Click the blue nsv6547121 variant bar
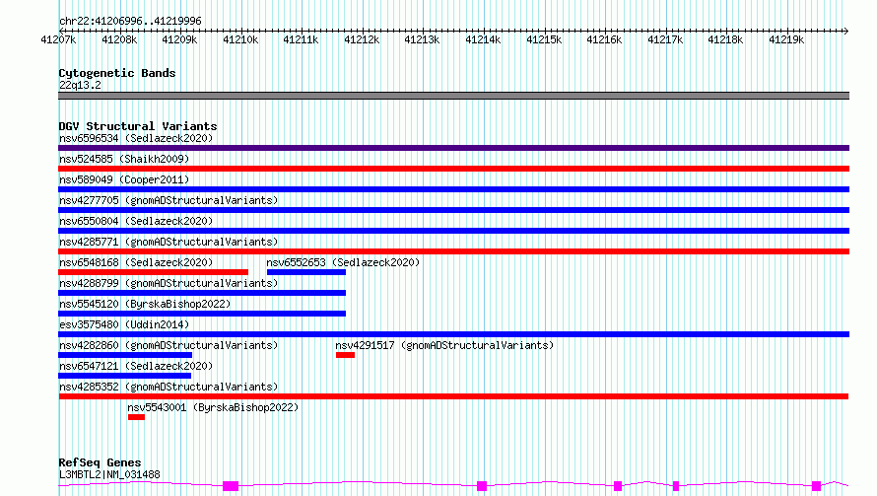This screenshot has width=877, height=496. click(x=125, y=376)
